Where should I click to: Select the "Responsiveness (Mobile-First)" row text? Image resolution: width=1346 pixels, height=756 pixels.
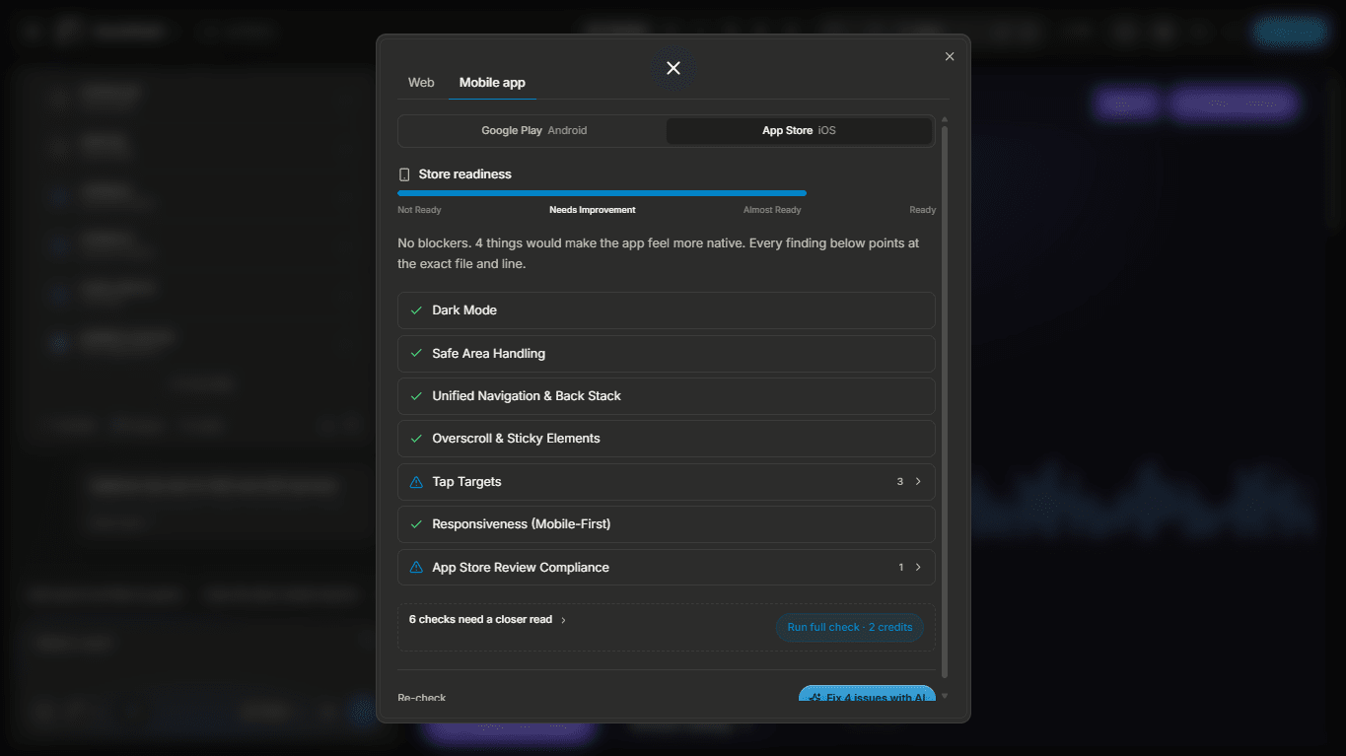coord(522,524)
